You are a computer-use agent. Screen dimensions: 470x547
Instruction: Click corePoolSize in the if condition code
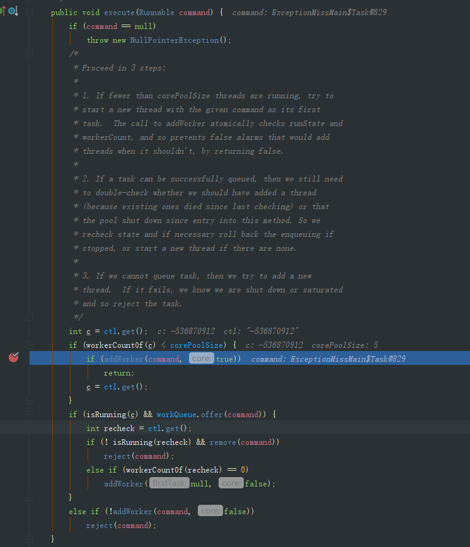click(197, 345)
